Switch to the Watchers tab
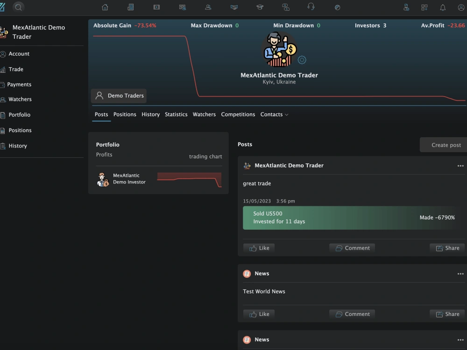The height and width of the screenshot is (350, 467). point(204,115)
